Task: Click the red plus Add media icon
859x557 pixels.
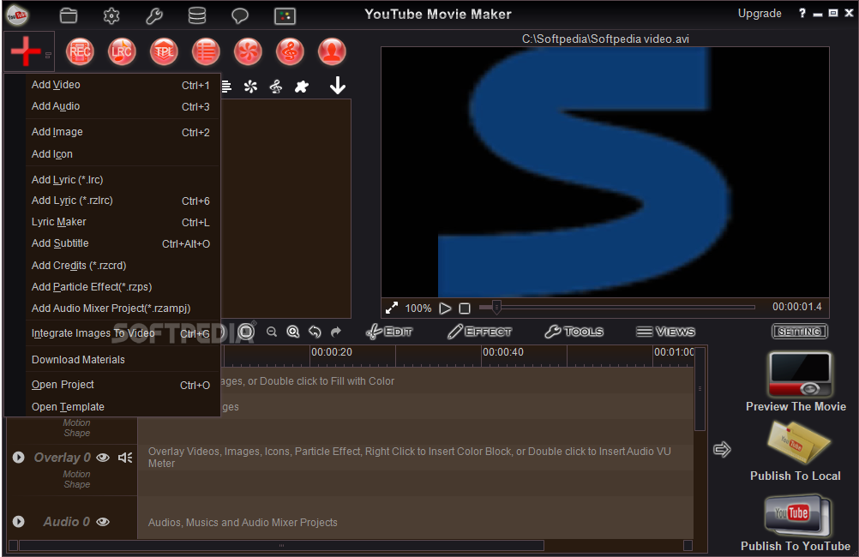Action: pyautogui.click(x=25, y=51)
